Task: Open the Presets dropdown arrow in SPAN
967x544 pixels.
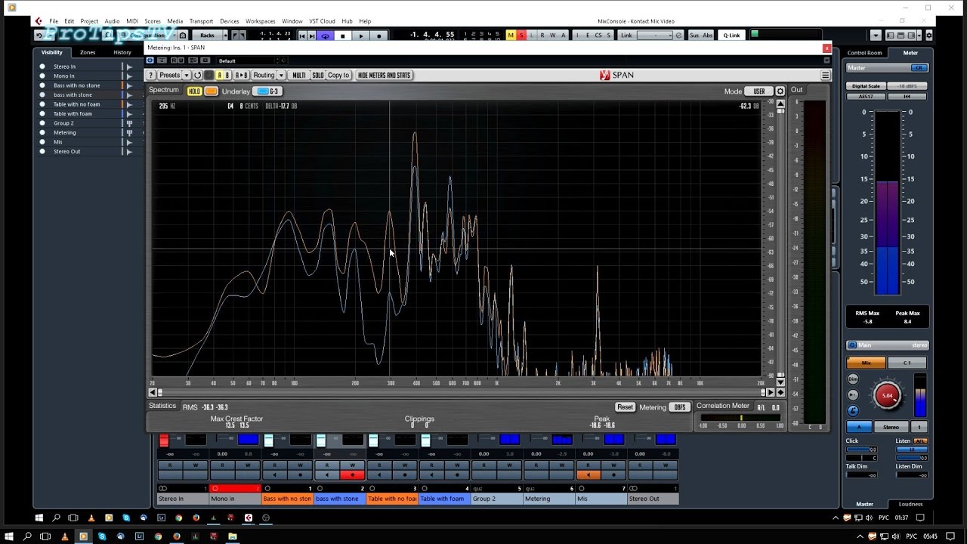Action: coord(186,75)
